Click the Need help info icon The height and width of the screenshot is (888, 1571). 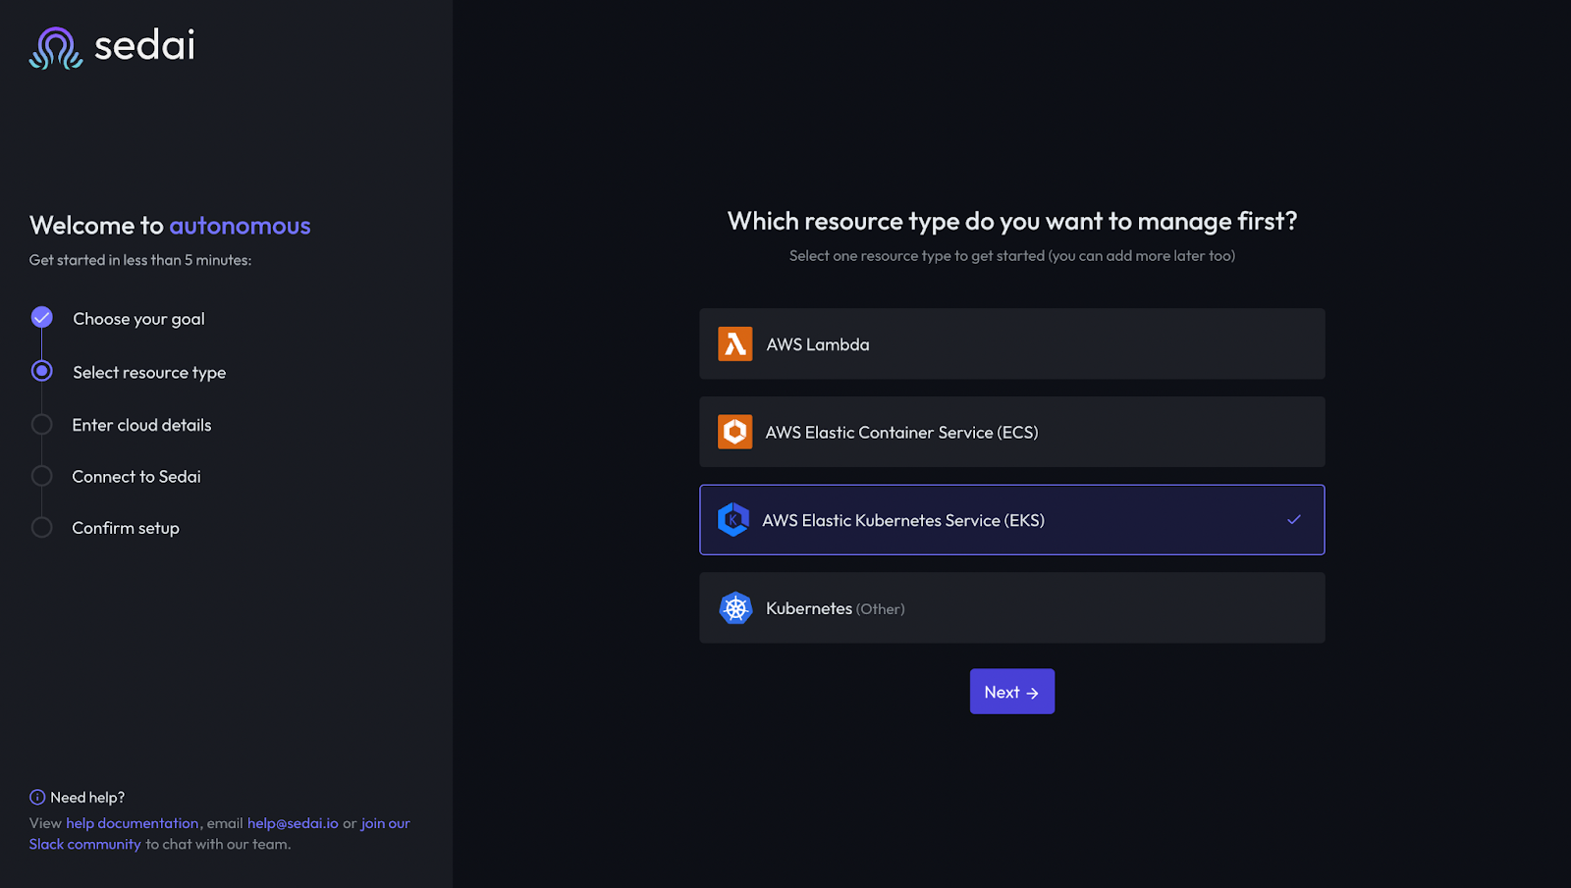pyautogui.click(x=36, y=797)
